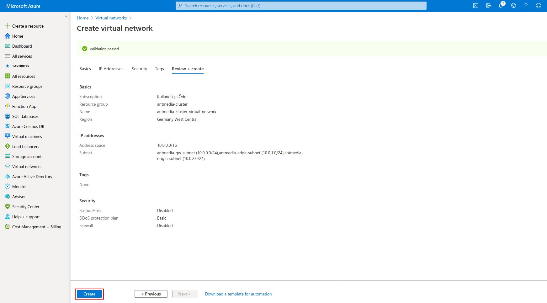
Task: Open portal settings gear icon
Action: 513,6
